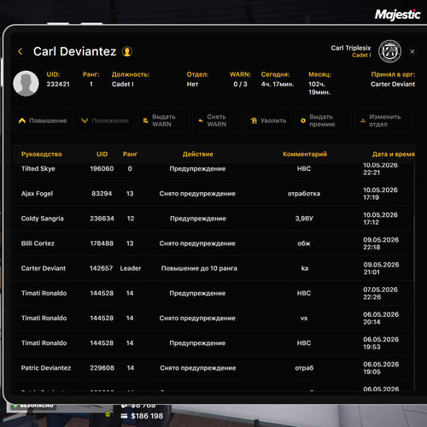427x427 pixels.
Task: Click the bank card icon beside $186 198
Action: pyautogui.click(x=124, y=416)
